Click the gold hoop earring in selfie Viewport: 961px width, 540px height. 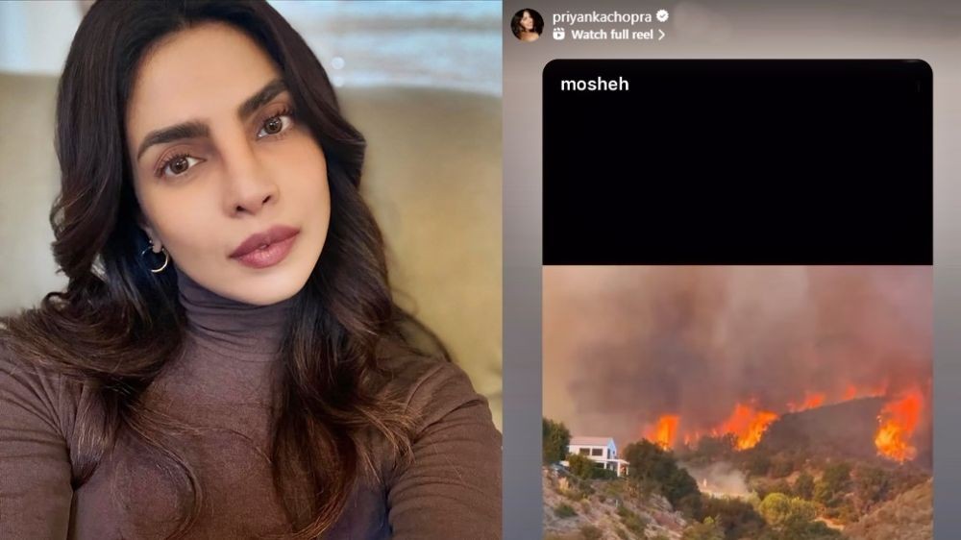(x=155, y=258)
